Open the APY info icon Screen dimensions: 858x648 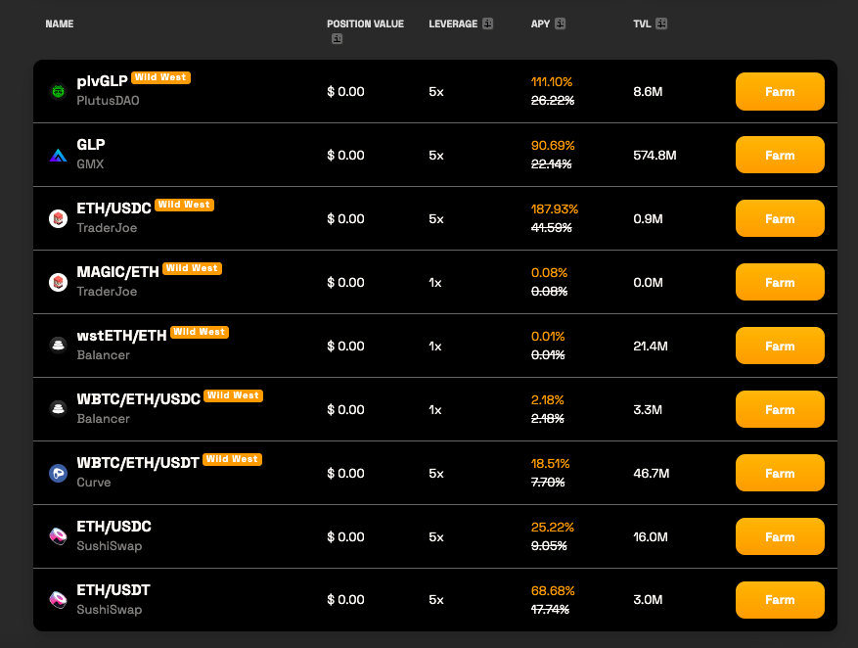click(560, 23)
